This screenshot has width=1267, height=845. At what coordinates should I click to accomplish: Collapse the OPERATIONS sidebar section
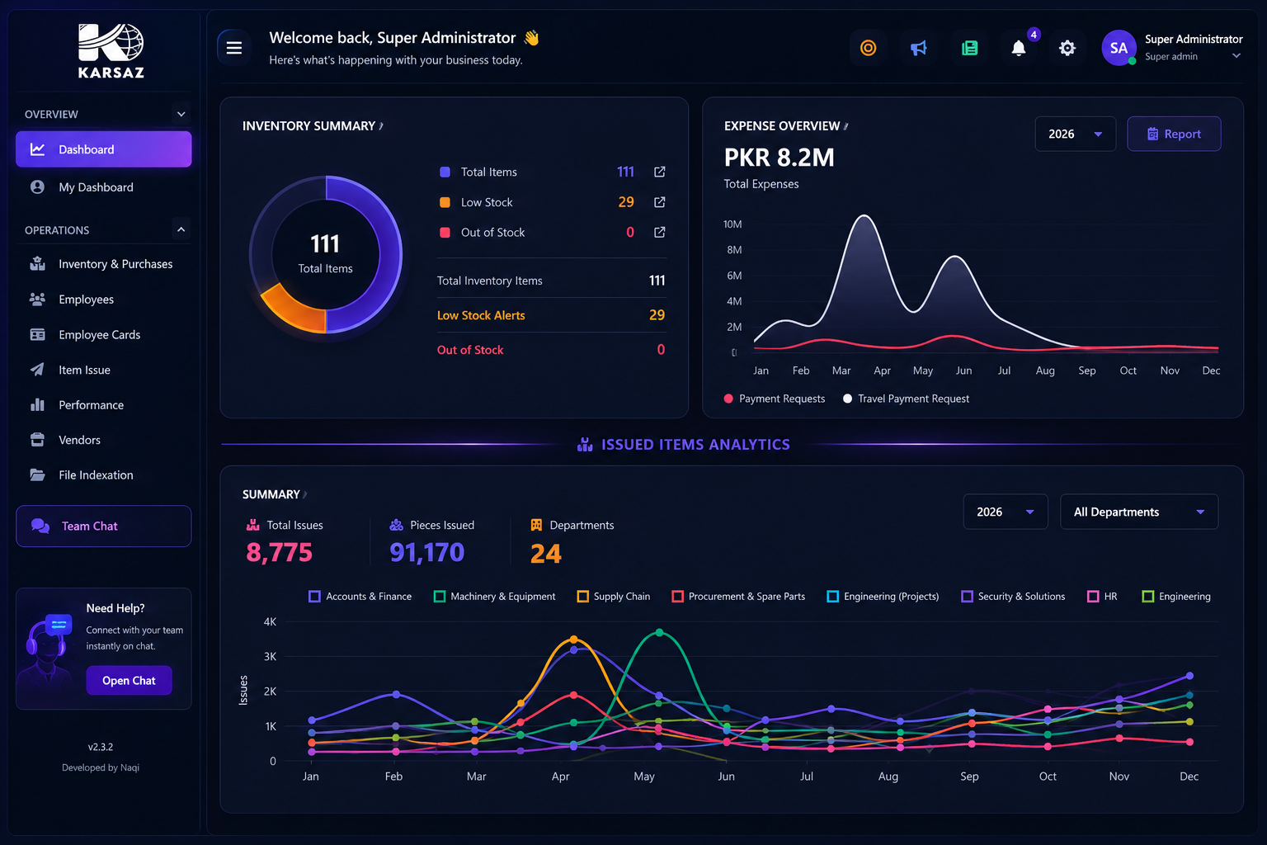pos(181,229)
